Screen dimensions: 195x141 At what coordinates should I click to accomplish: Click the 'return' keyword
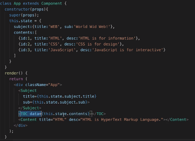[x=16, y=79]
